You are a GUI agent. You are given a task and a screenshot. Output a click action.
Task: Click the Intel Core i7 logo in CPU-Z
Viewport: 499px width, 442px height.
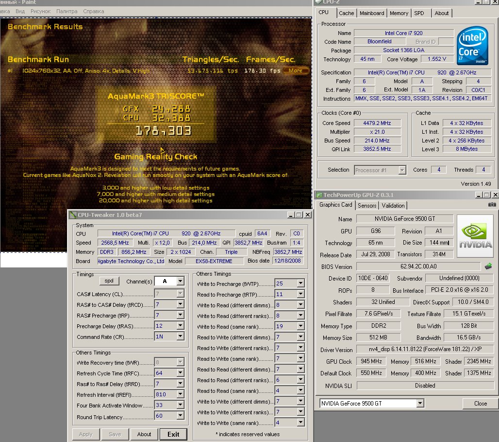coord(472,45)
